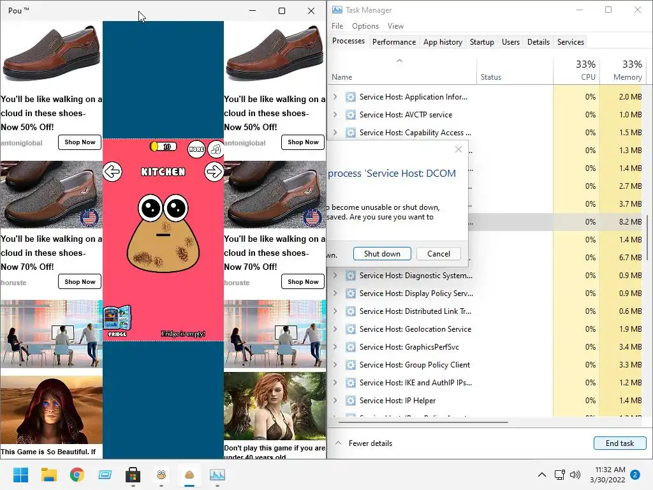Expand Service Host: AVCTP service row

[x=335, y=115]
